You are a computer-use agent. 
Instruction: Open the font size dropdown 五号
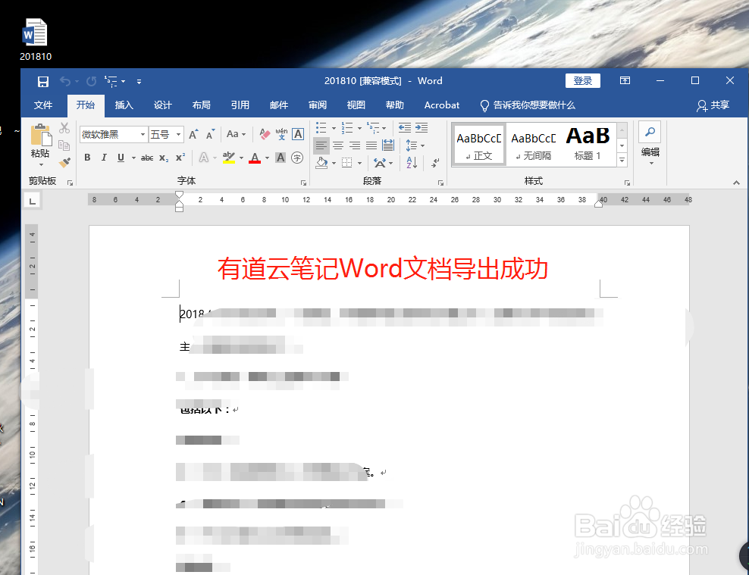(x=178, y=135)
